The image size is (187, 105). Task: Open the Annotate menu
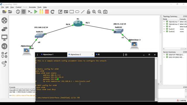pyautogui.click(x=32, y=7)
